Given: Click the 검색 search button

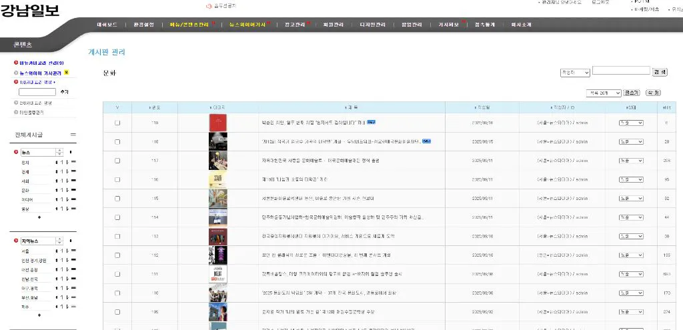Looking at the screenshot, I should point(660,72).
